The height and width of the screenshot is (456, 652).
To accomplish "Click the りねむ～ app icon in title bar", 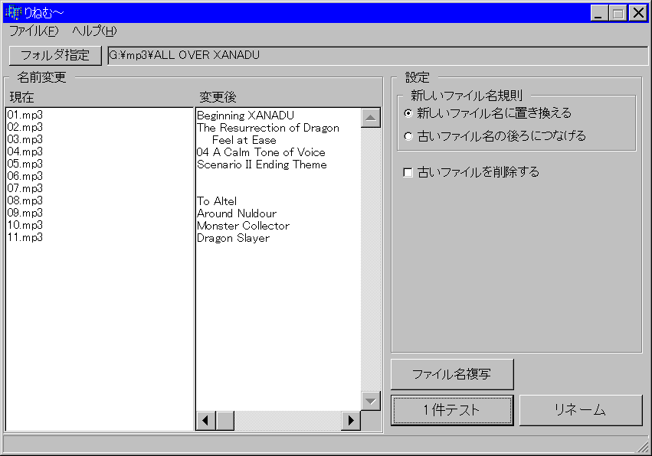I will click(14, 13).
